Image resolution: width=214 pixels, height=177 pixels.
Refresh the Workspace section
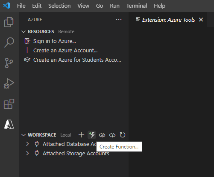coord(123,135)
